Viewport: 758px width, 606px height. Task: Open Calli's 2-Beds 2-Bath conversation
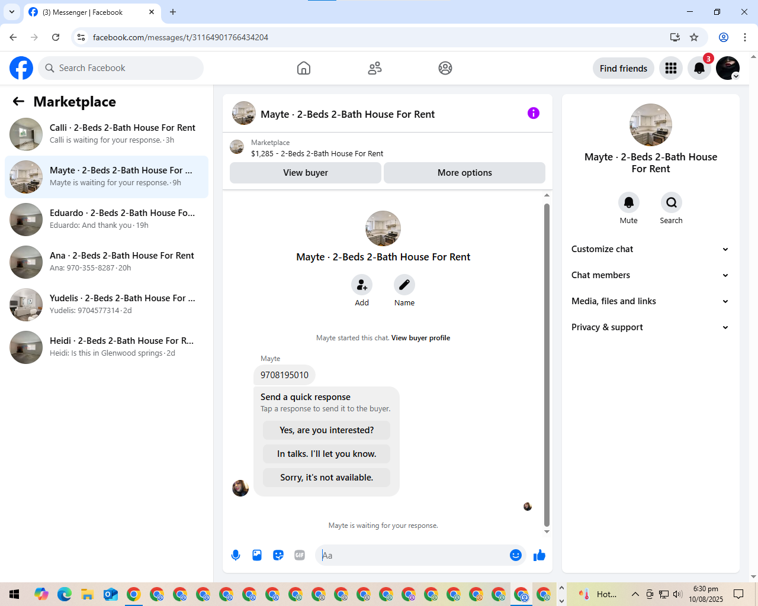pos(107,134)
